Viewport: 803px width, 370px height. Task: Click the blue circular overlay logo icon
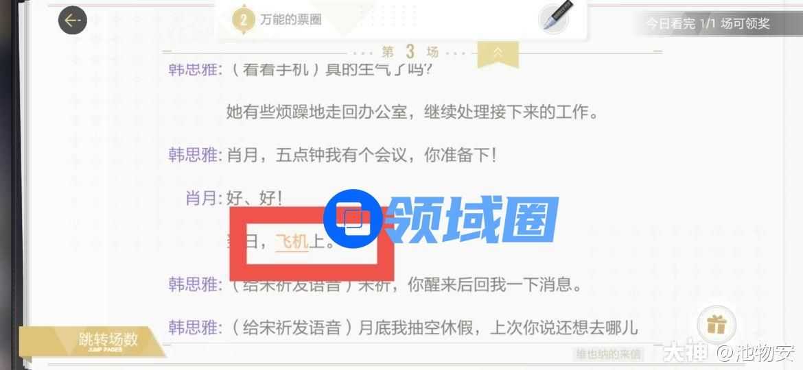353,219
